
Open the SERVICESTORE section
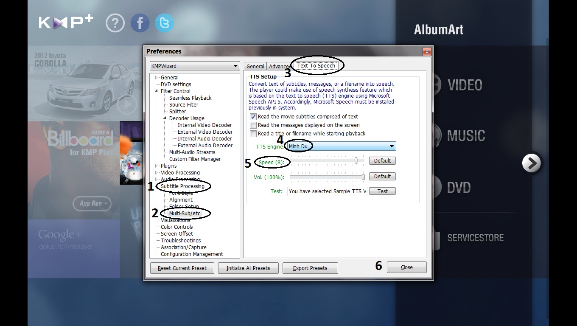(476, 238)
